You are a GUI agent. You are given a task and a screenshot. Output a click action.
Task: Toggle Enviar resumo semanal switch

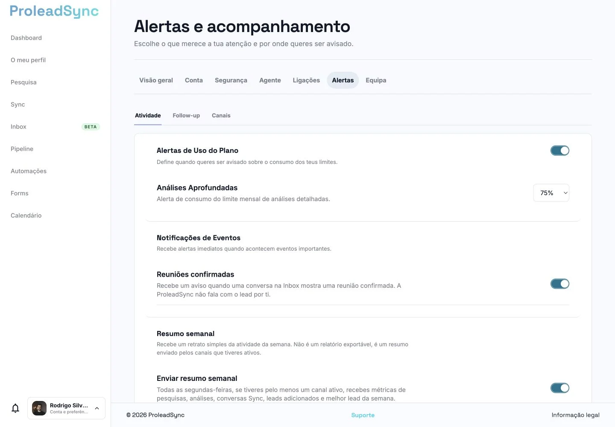559,388
